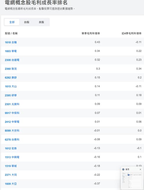This screenshot has width=144, height=190.
Task: Select the 0.23 value in row 2308
Action: pyautogui.click(x=139, y=60)
